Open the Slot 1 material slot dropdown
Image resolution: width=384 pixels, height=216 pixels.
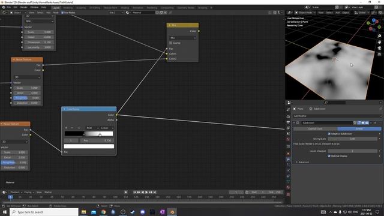(x=116, y=13)
